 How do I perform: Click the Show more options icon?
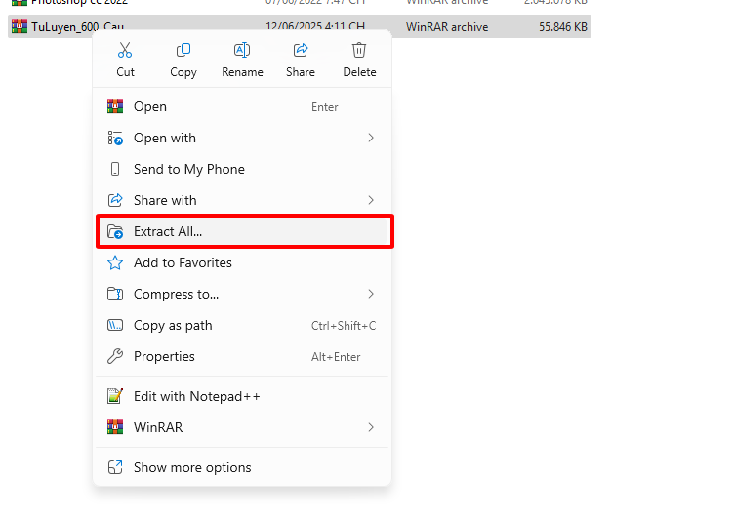[x=115, y=467]
